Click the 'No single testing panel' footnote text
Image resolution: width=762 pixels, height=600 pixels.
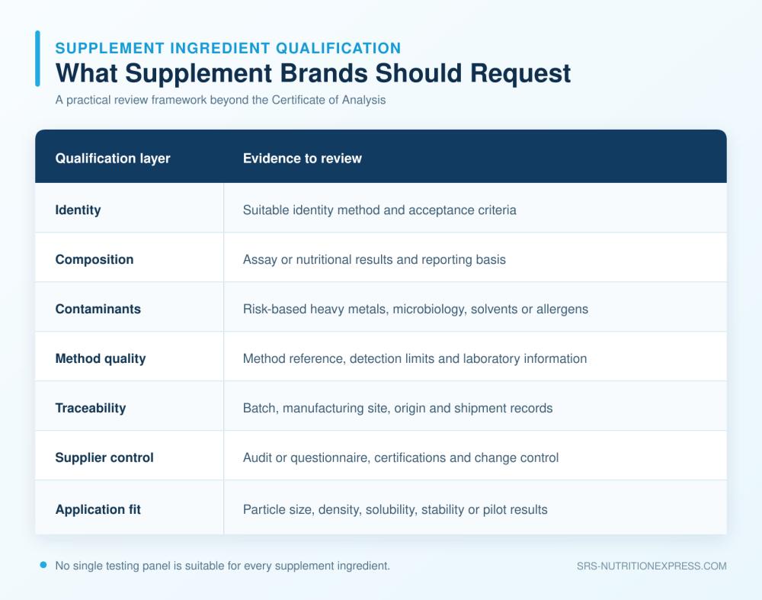coord(223,566)
